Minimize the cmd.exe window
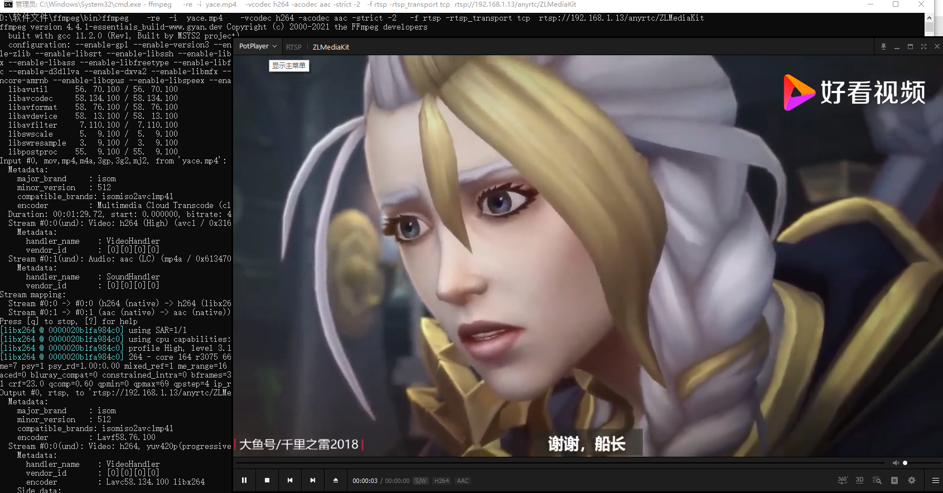The height and width of the screenshot is (493, 943). pyautogui.click(x=871, y=4)
